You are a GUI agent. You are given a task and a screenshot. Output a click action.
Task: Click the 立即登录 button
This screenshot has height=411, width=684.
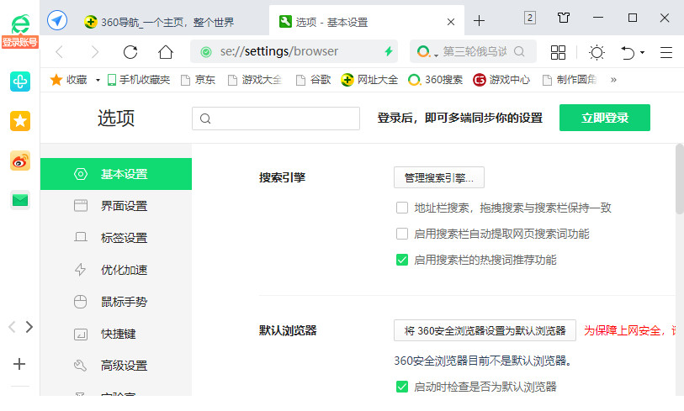click(x=605, y=118)
